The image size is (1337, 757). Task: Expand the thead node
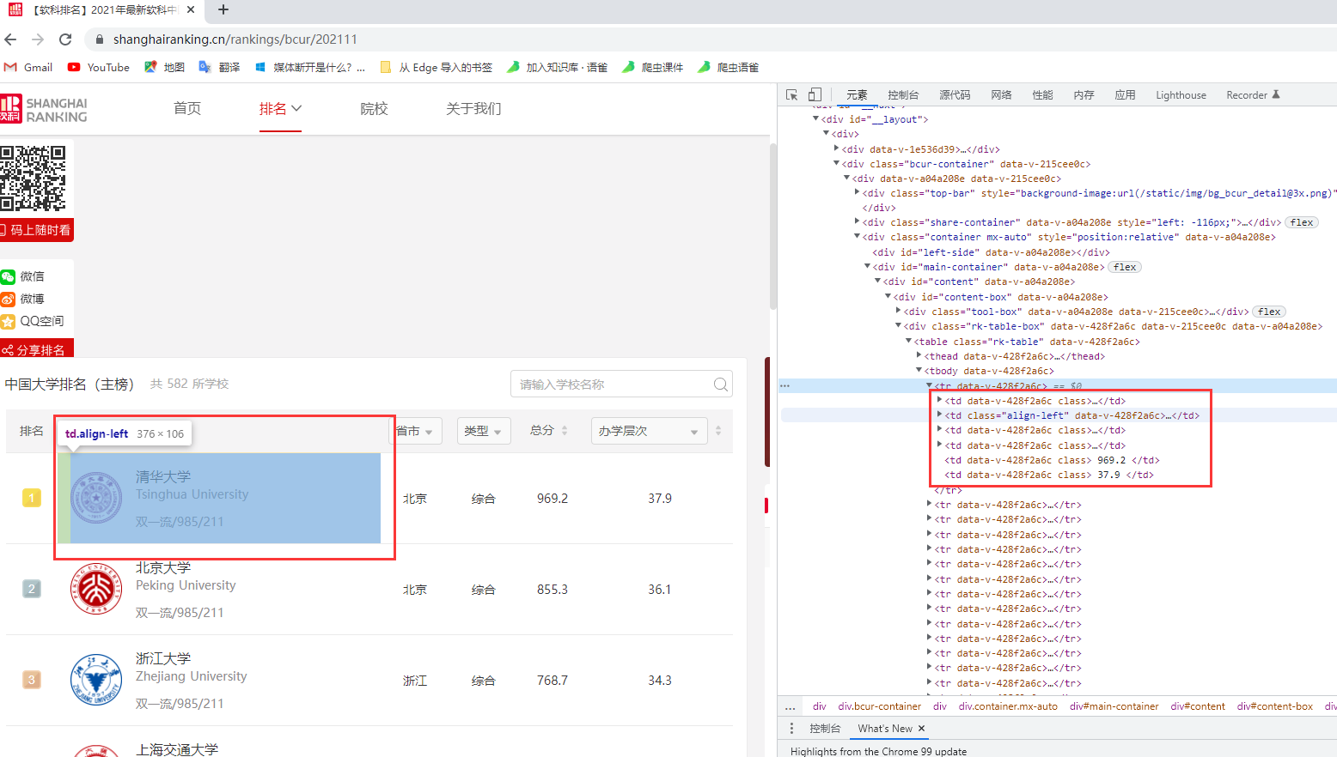pos(919,355)
